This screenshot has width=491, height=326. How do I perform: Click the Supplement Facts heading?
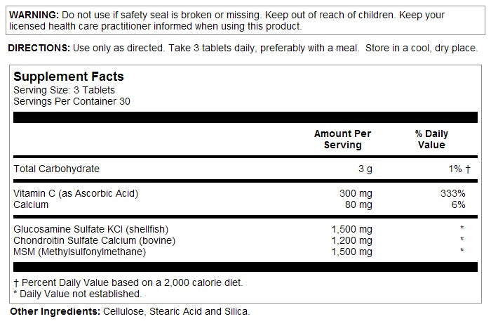tap(69, 77)
